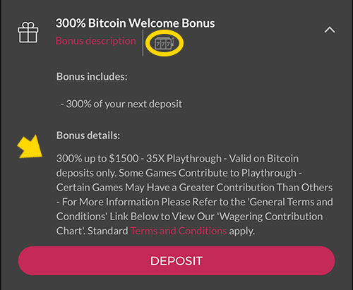
Task: Click the '35X Playthrough' text in details
Action: coord(184,159)
